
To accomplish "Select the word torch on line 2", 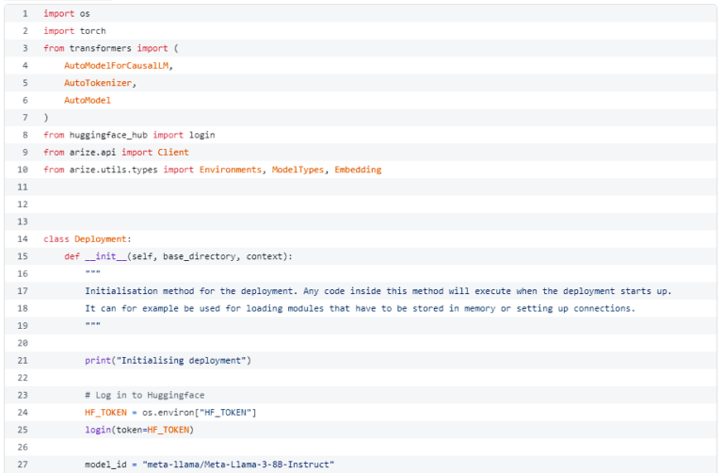I will (x=92, y=31).
